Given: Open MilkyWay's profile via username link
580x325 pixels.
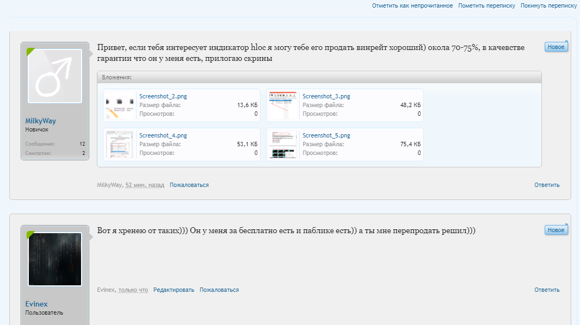Looking at the screenshot, I should [x=41, y=121].
